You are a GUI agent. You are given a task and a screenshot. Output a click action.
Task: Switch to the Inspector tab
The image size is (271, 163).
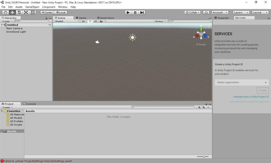[x=222, y=18]
